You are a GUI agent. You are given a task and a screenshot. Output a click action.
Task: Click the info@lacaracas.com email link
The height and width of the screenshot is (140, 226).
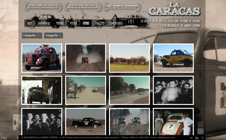pyautogui.click(x=165, y=137)
